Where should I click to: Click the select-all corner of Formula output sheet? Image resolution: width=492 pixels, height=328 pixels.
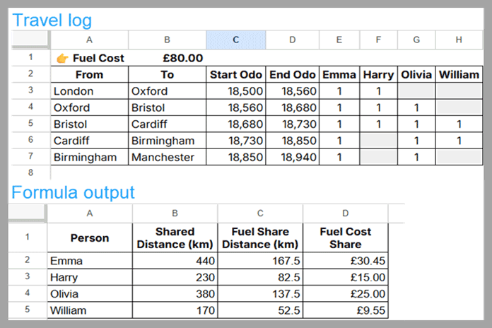coord(28,213)
